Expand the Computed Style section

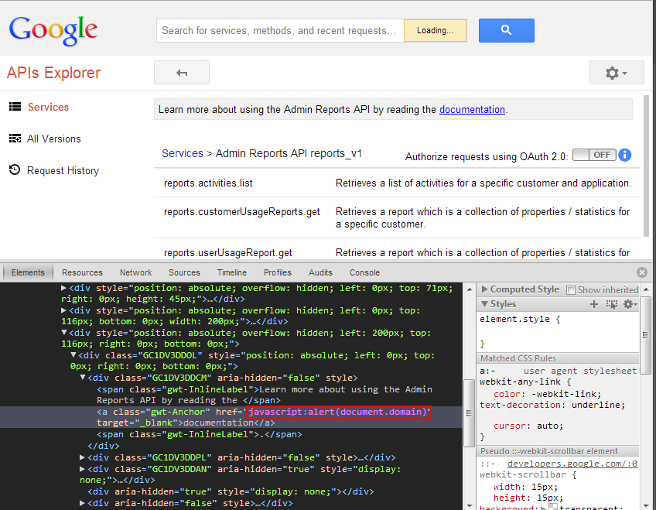tap(484, 289)
